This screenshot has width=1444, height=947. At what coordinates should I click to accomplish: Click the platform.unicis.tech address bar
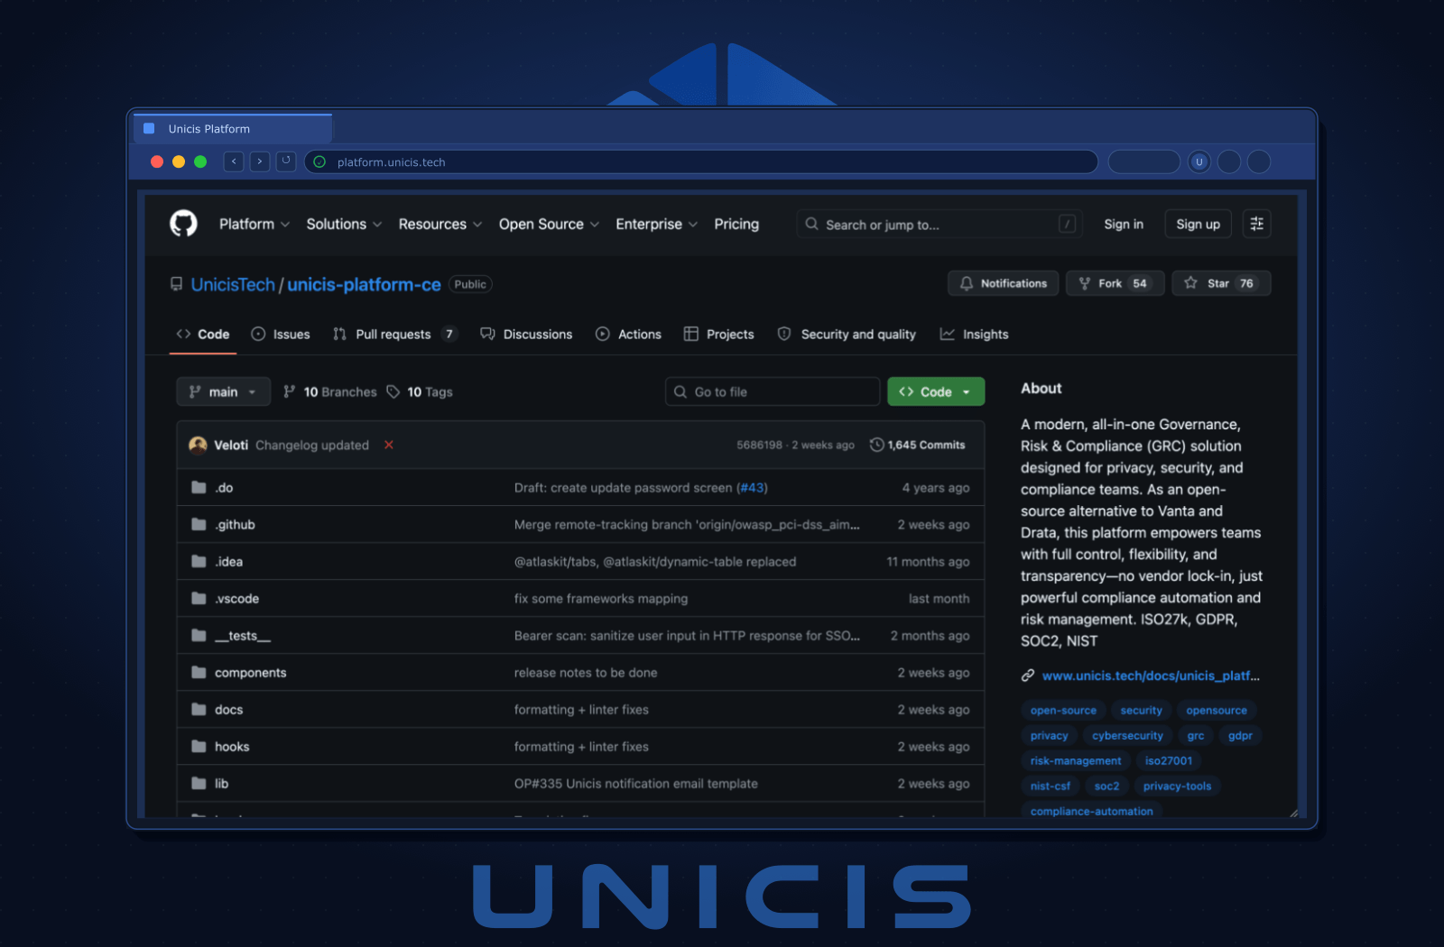(x=701, y=162)
